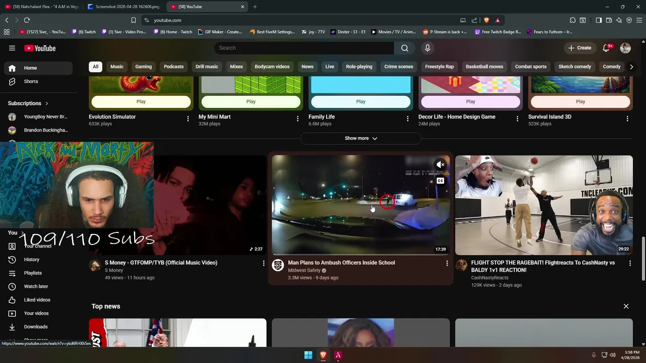
Task: Open more options for Family Life
Action: tap(408, 118)
